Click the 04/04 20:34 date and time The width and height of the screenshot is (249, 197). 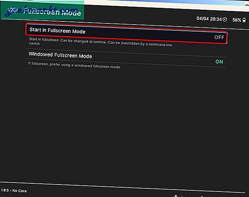209,19
